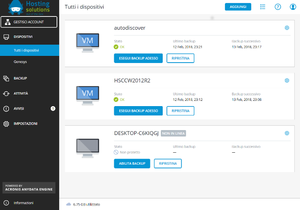
Task: Switch to list view icon
Action: pyautogui.click(x=263, y=7)
